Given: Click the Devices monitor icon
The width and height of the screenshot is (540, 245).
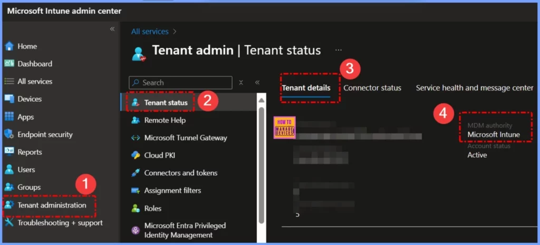Looking at the screenshot, I should (9, 99).
